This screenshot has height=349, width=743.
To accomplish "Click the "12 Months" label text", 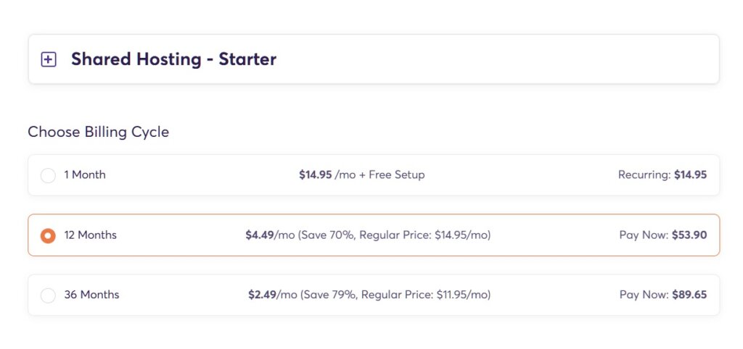I will [x=90, y=235].
